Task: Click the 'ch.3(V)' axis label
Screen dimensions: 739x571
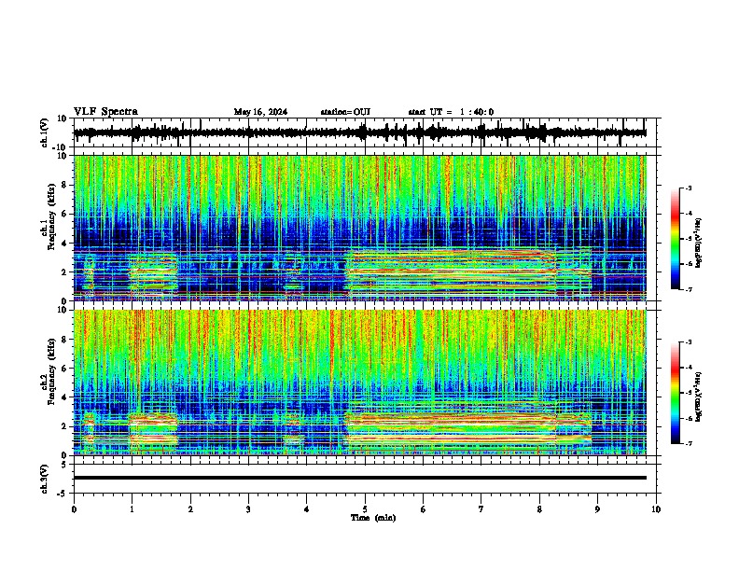Action: [x=45, y=479]
